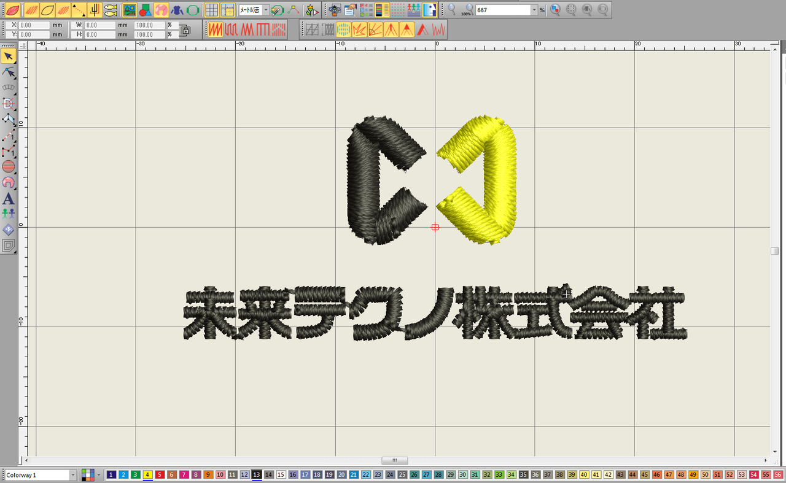
Task: Toggle the Show Grid icon
Action: tap(212, 10)
